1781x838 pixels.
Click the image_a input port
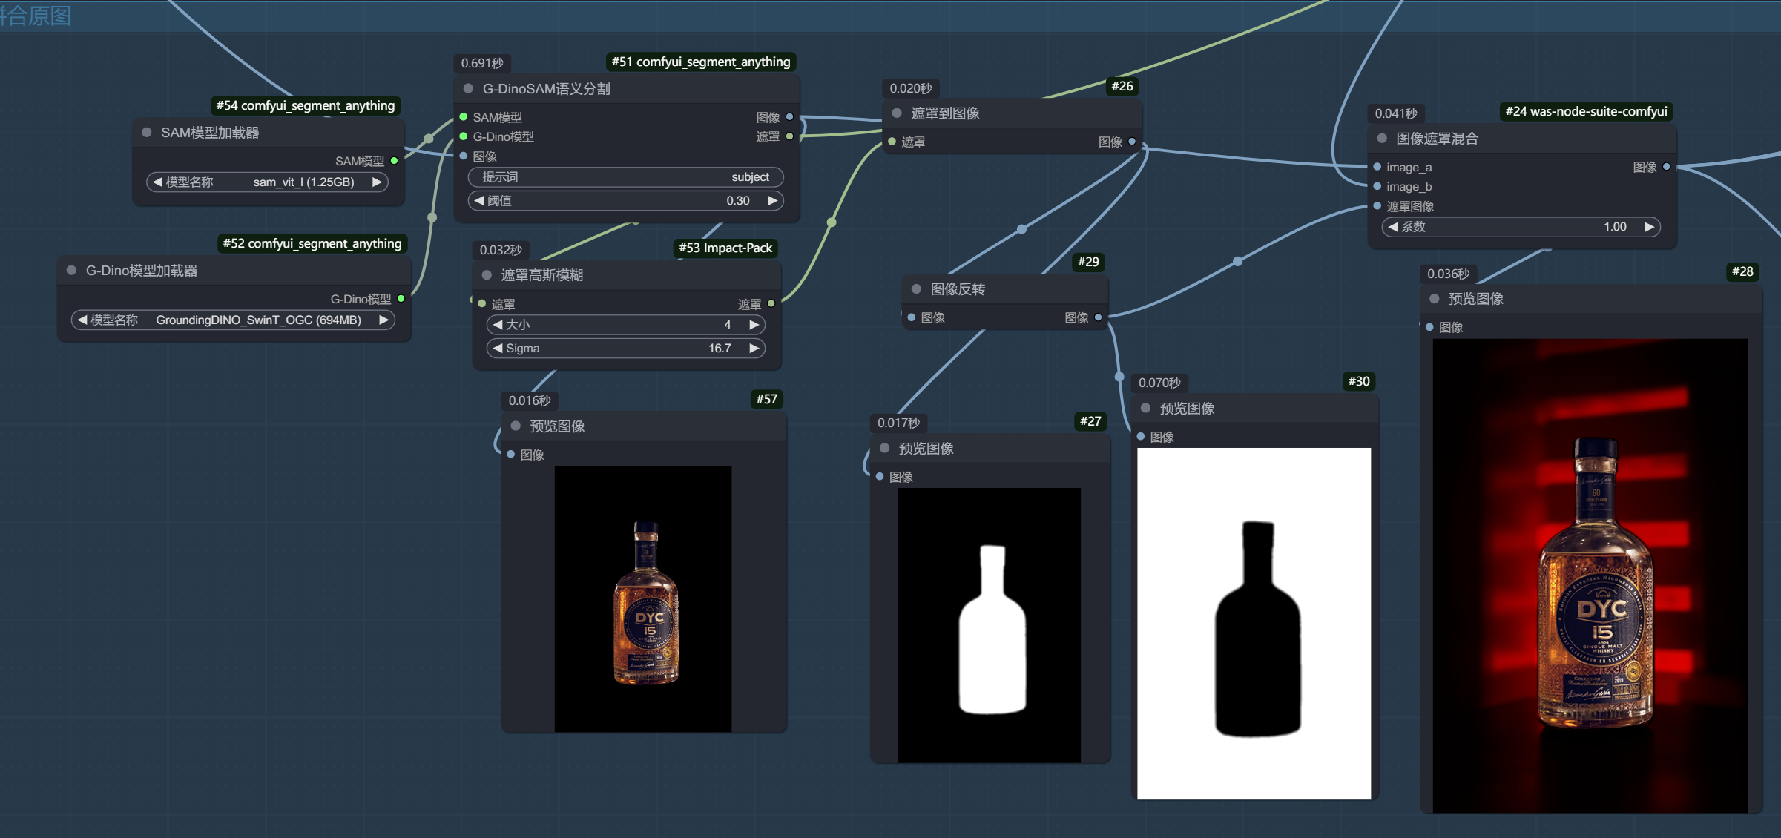(x=1377, y=167)
